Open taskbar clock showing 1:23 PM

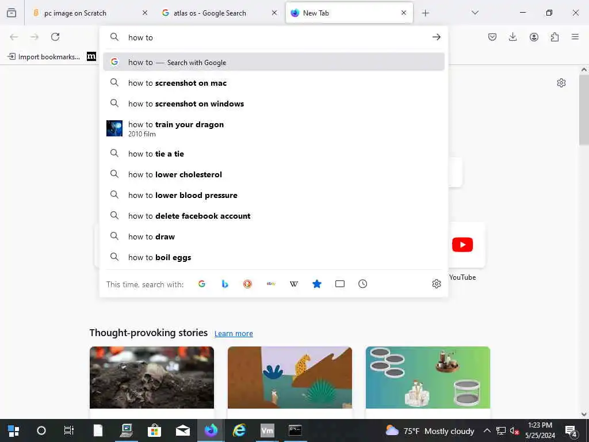click(x=540, y=430)
